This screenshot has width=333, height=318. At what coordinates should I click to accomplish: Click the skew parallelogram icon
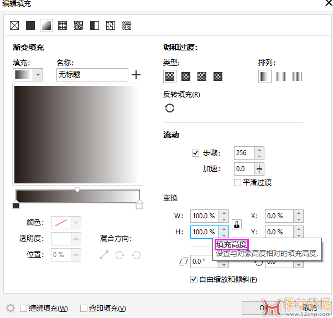184,261
